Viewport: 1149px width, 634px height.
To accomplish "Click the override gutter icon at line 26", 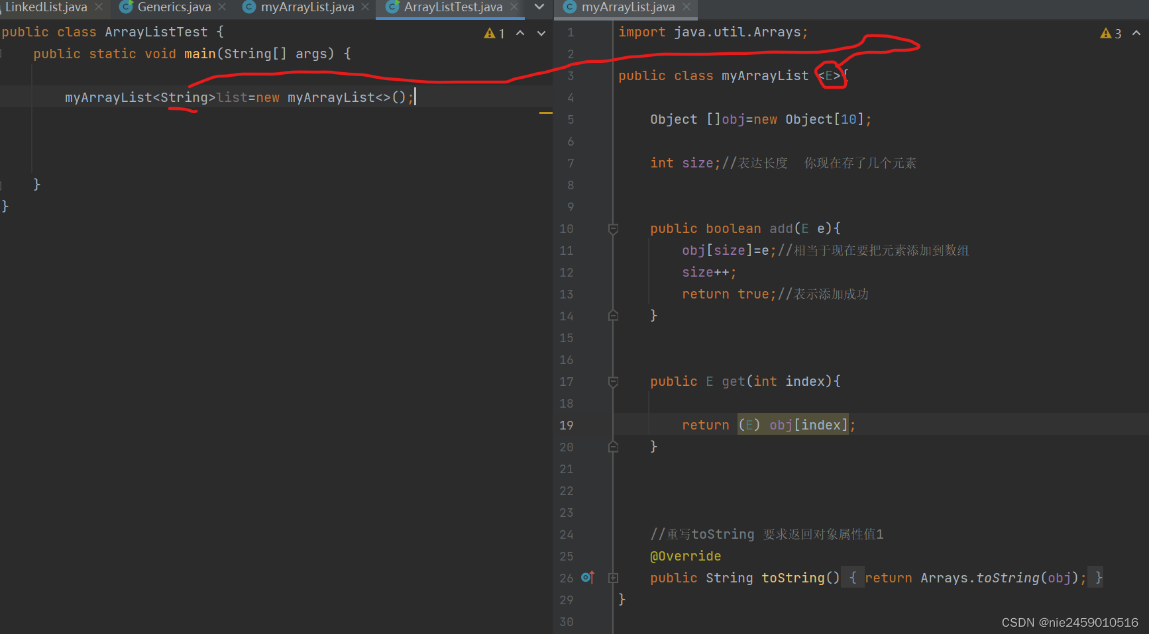I will [588, 578].
